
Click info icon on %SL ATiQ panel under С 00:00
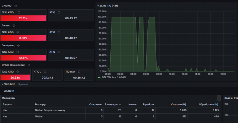pos(19,12)
